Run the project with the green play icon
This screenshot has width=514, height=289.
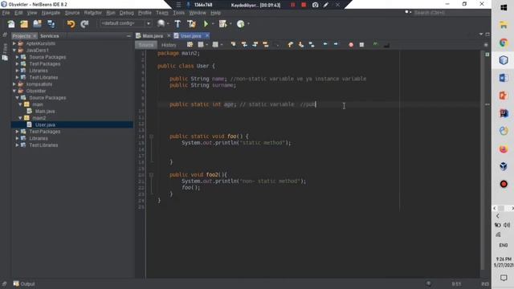[x=206, y=23]
